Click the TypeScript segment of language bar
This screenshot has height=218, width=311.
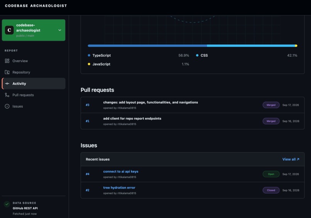click(147, 46)
